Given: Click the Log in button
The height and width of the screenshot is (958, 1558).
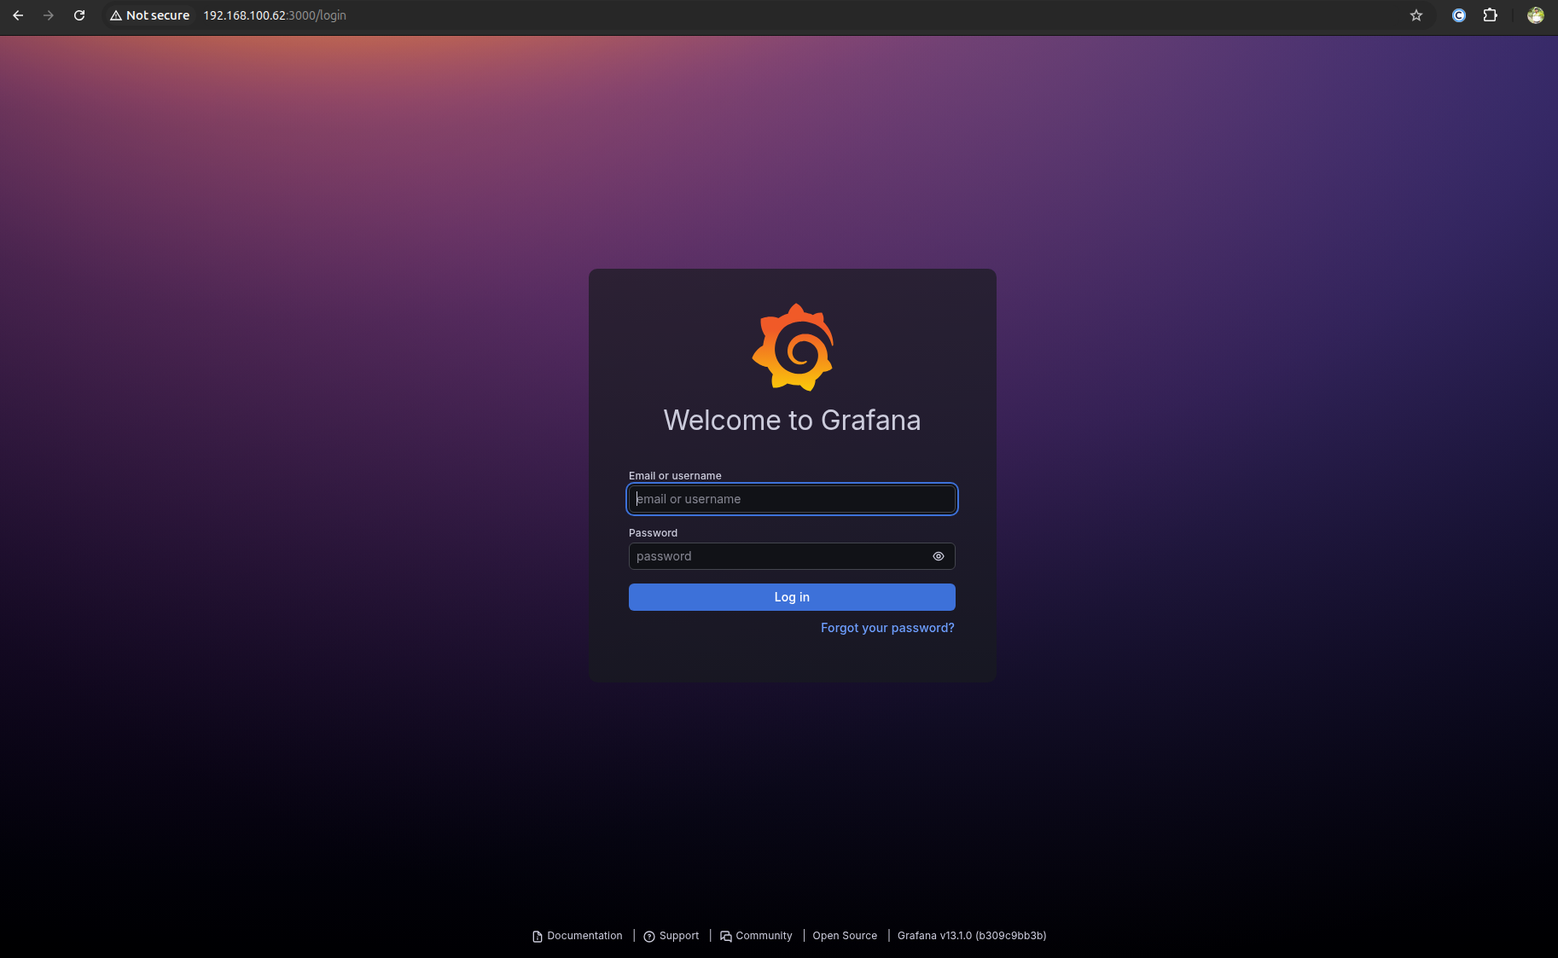Looking at the screenshot, I should tap(792, 597).
